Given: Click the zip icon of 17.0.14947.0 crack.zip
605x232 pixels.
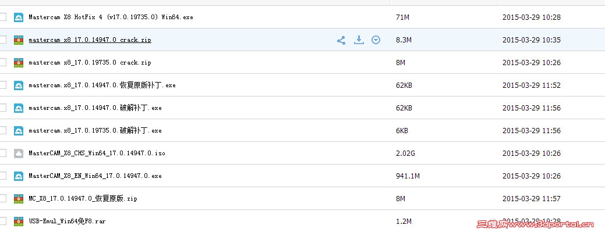Looking at the screenshot, I should (x=19, y=40).
